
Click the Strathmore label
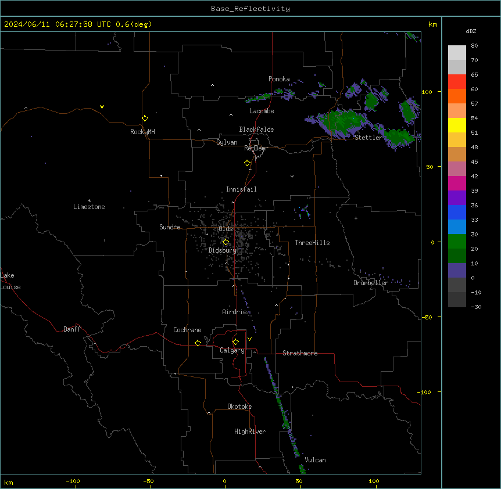pyautogui.click(x=300, y=353)
